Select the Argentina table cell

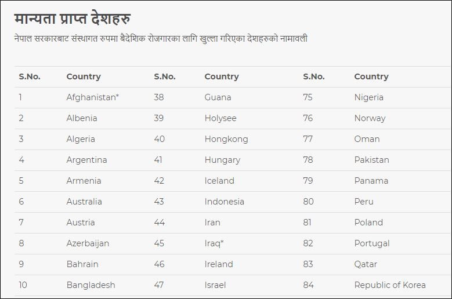(x=86, y=160)
